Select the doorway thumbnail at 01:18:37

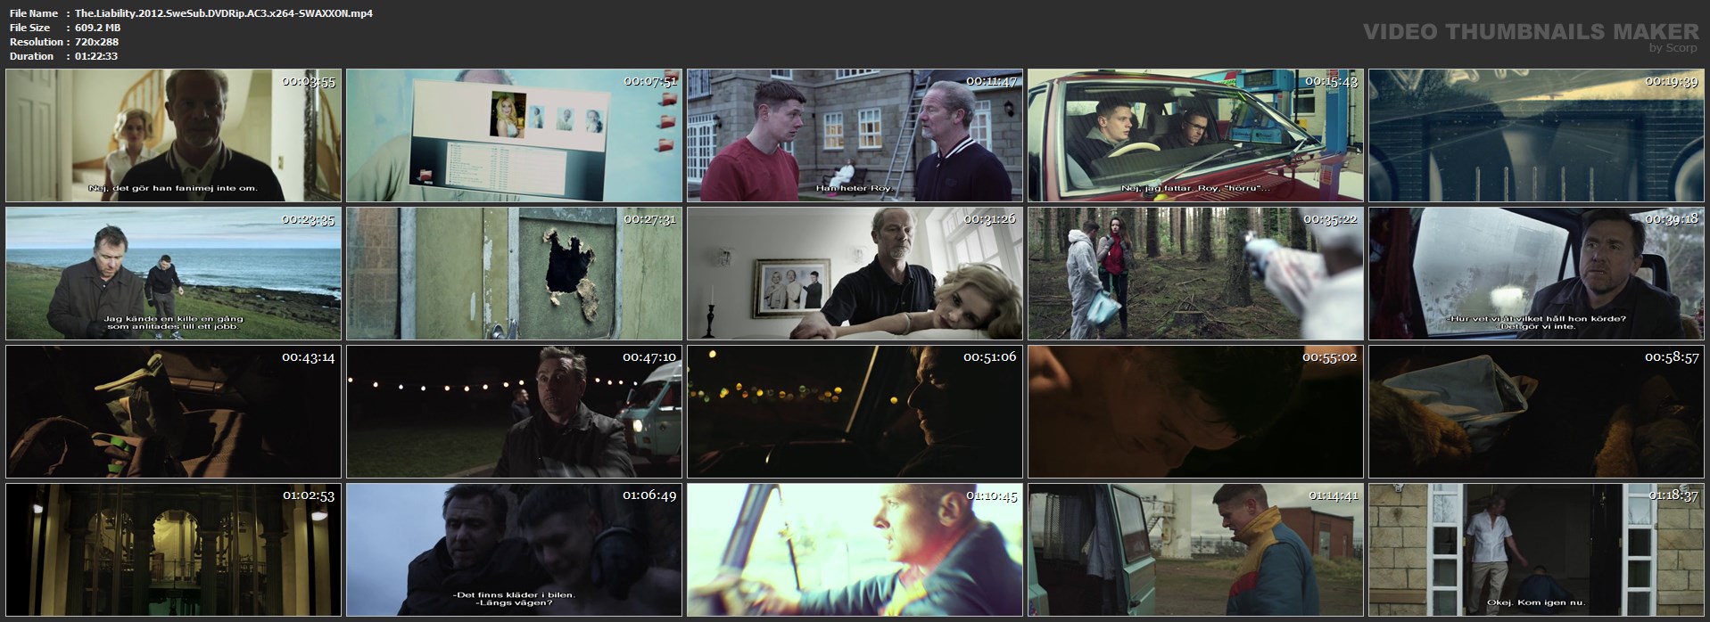pyautogui.click(x=1536, y=550)
